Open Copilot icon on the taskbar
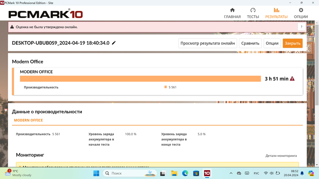The height and width of the screenshot is (179, 319). (x=311, y=173)
